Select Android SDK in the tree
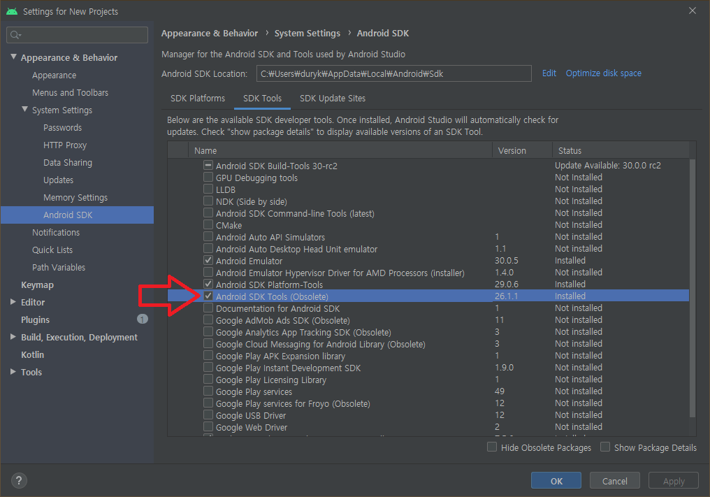 tap(77, 215)
